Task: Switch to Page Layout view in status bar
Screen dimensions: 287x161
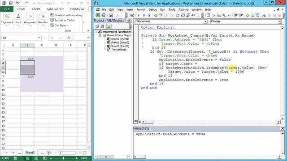Action: [x=36, y=158]
